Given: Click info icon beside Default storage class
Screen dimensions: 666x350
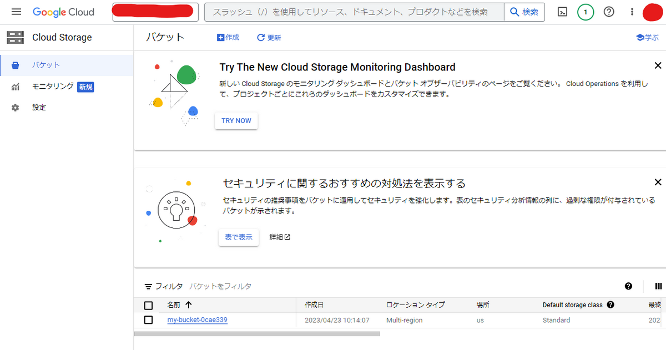Looking at the screenshot, I should [x=610, y=305].
